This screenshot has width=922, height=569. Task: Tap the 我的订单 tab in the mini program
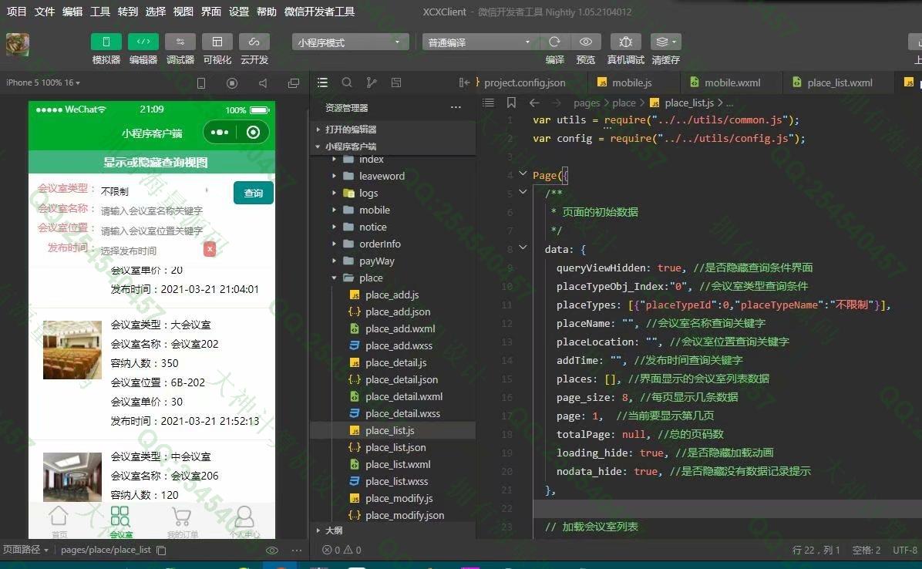coord(182,522)
